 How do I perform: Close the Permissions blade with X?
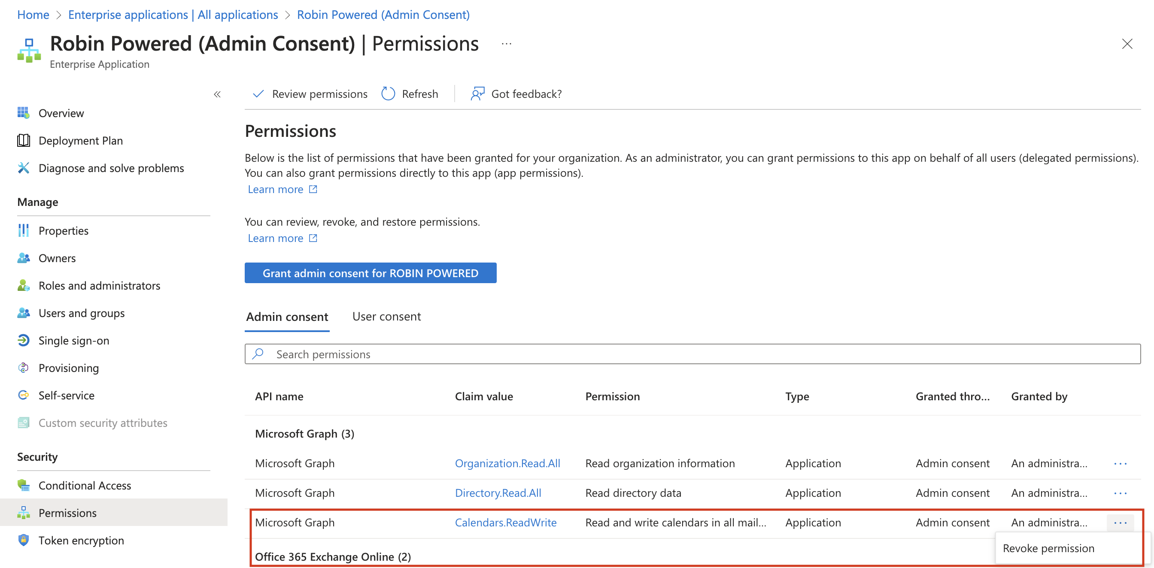1127,43
